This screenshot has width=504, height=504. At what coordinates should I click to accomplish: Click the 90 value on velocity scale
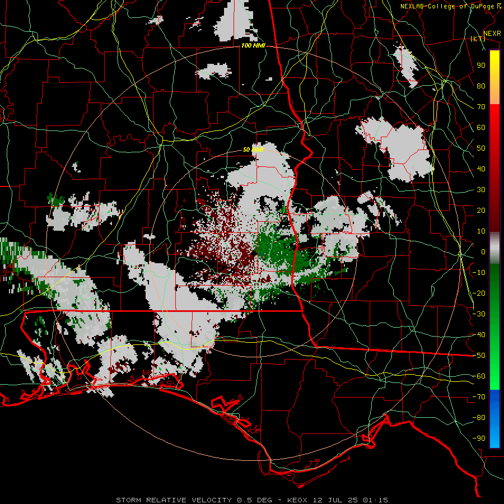pyautogui.click(x=481, y=66)
